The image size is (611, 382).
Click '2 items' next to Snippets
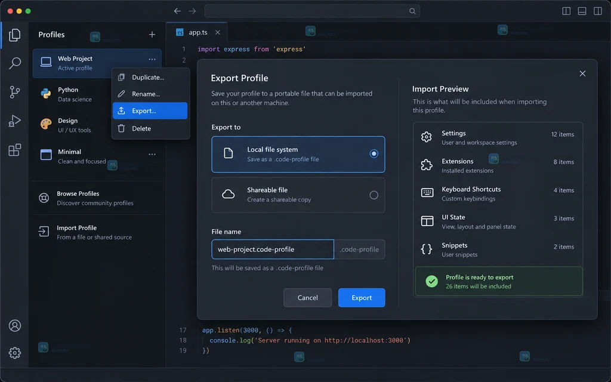coord(563,247)
